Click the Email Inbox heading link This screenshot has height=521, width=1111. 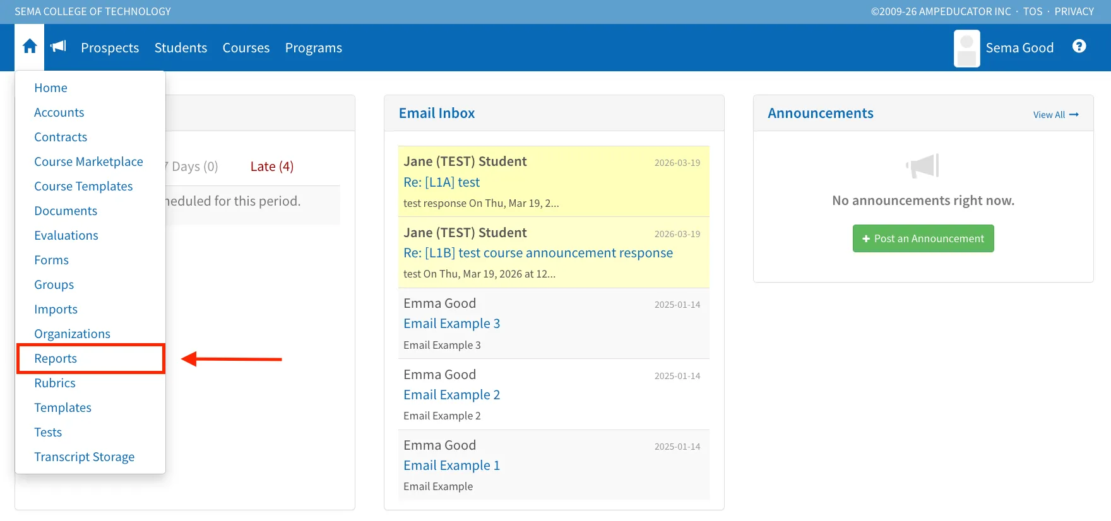coord(437,113)
